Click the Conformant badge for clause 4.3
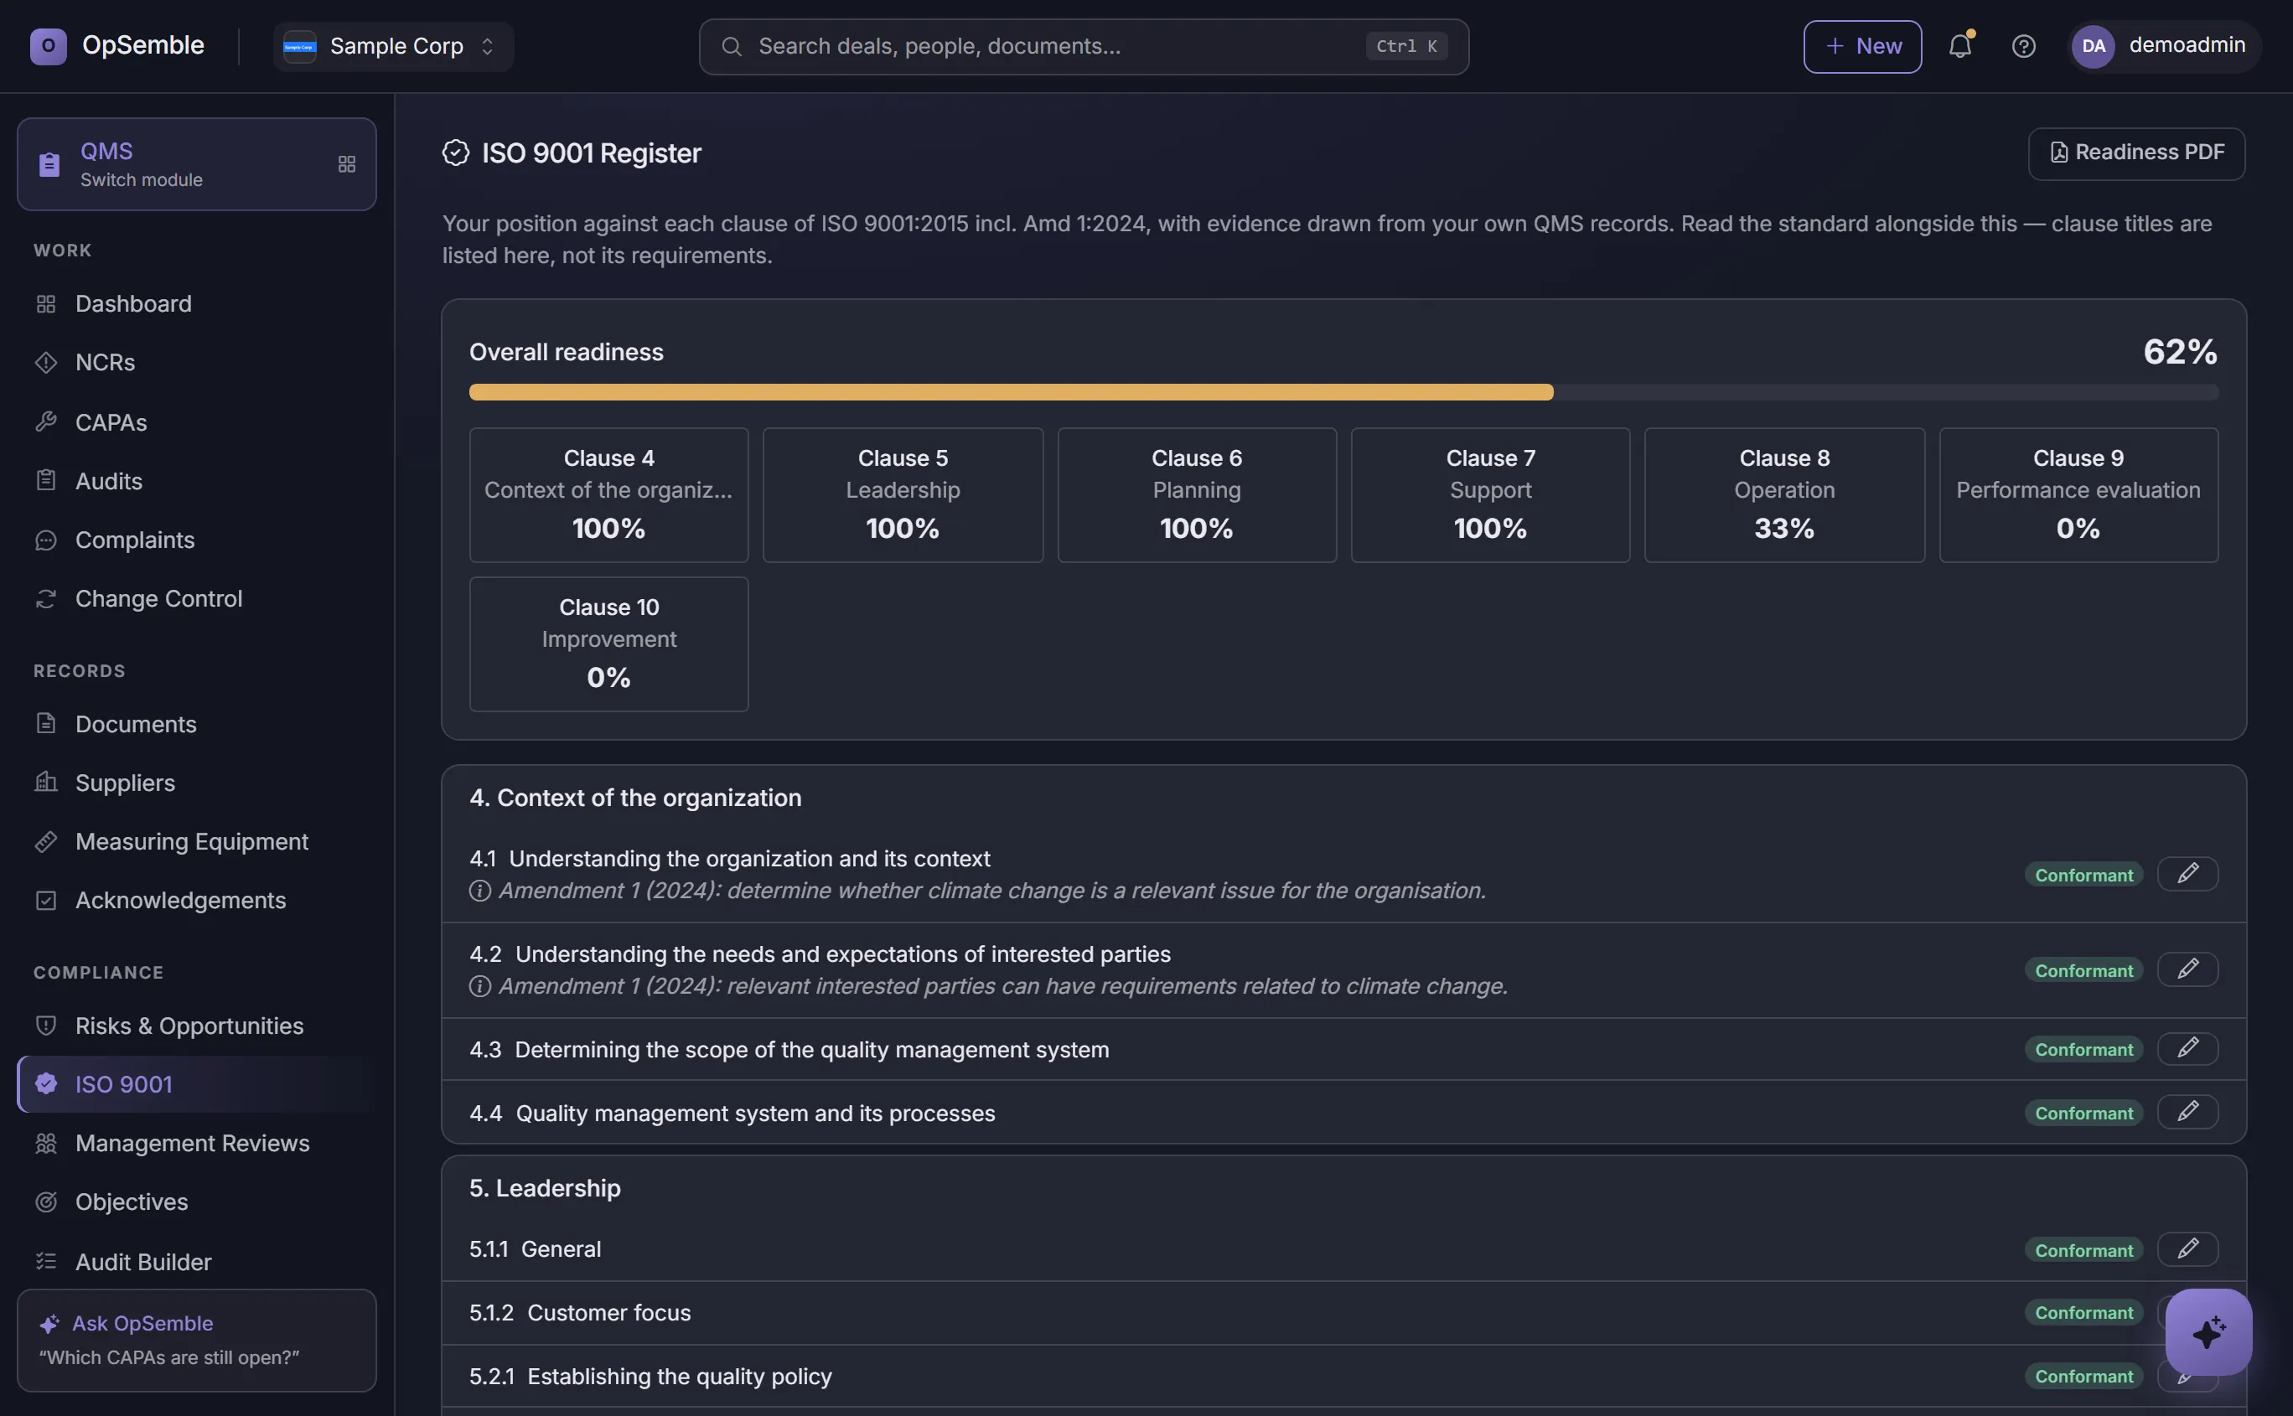Screen dimensions: 2293x1416 2083,1049
